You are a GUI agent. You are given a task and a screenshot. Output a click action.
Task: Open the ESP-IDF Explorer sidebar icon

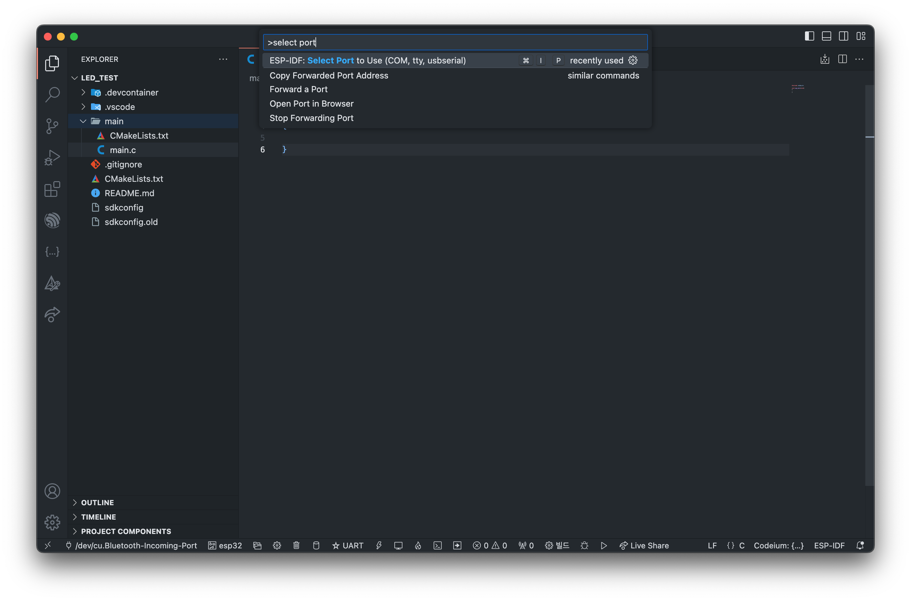click(x=52, y=220)
